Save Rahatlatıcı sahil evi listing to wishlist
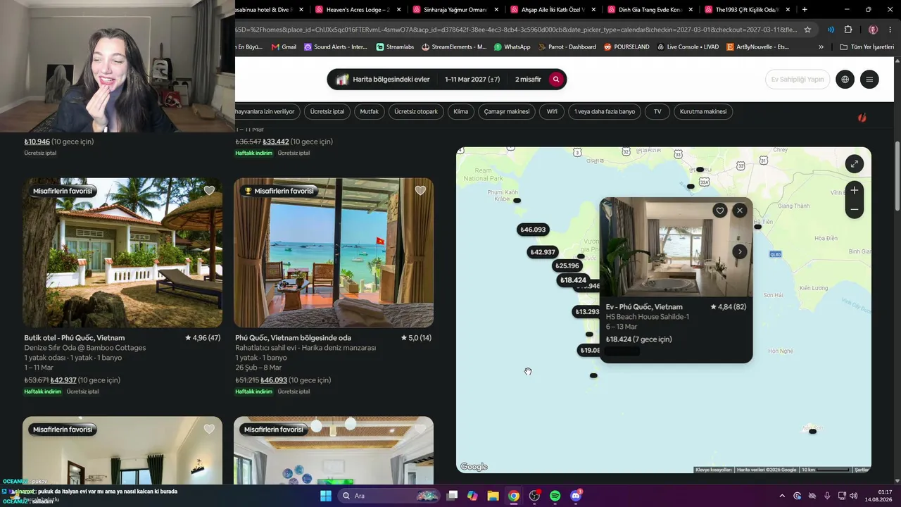Viewport: 901px width, 507px height. point(420,191)
